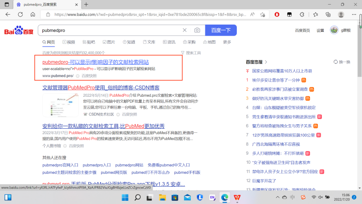Select the 网页 search tab
The height and width of the screenshot is (204, 362).
[48, 42]
